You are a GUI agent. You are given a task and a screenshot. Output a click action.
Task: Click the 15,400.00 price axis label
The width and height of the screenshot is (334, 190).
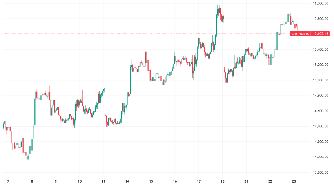click(x=320, y=49)
